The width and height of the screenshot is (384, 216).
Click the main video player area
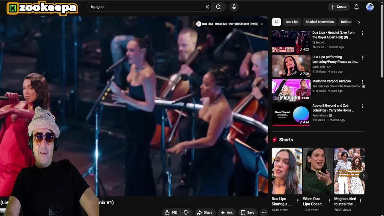tap(134, 106)
